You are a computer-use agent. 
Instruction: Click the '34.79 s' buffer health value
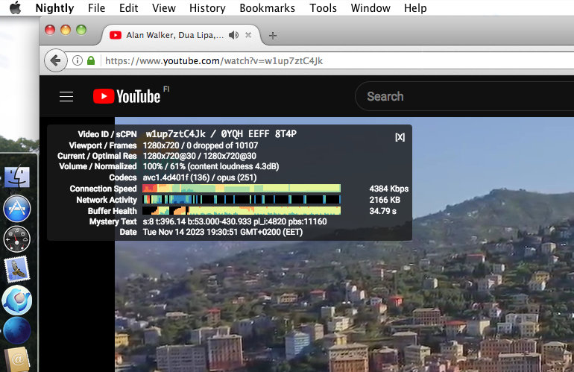point(383,211)
